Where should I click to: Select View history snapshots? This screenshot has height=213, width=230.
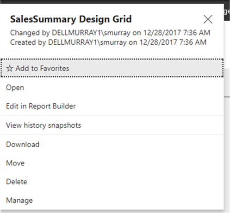point(112,125)
